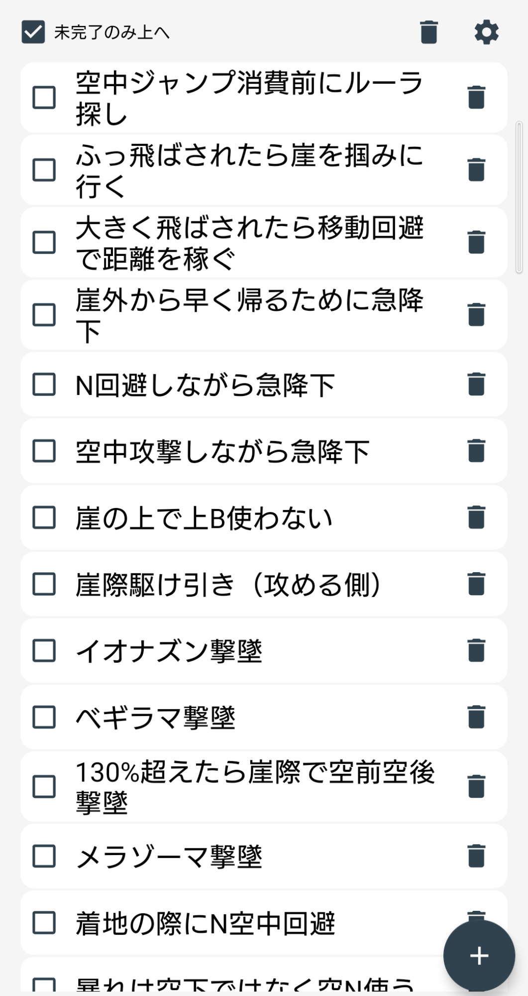The height and width of the screenshot is (996, 528).
Task: Tap the 'メラゾーマ撃墜' task text
Action: tap(169, 857)
